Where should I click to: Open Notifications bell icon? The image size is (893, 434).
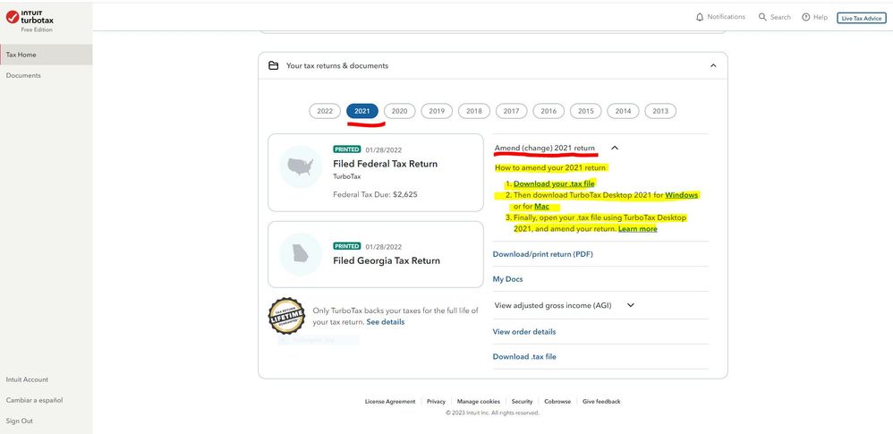point(700,17)
